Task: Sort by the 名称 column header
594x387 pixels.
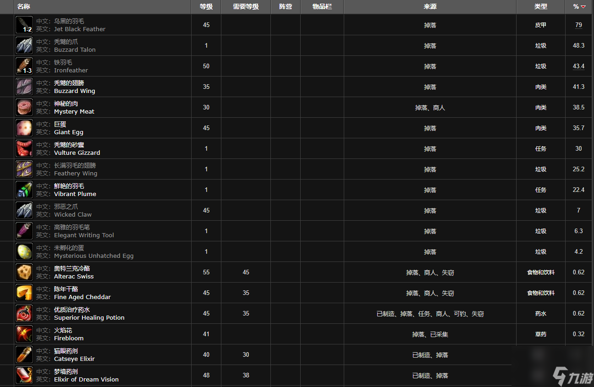Action: 23,7
